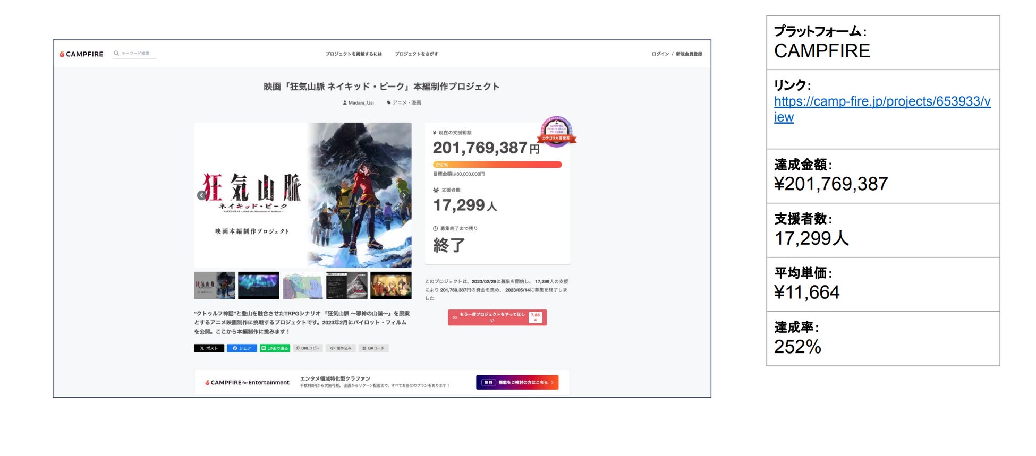Click the もう一度プロジェクトをやってほしい button

click(x=497, y=317)
